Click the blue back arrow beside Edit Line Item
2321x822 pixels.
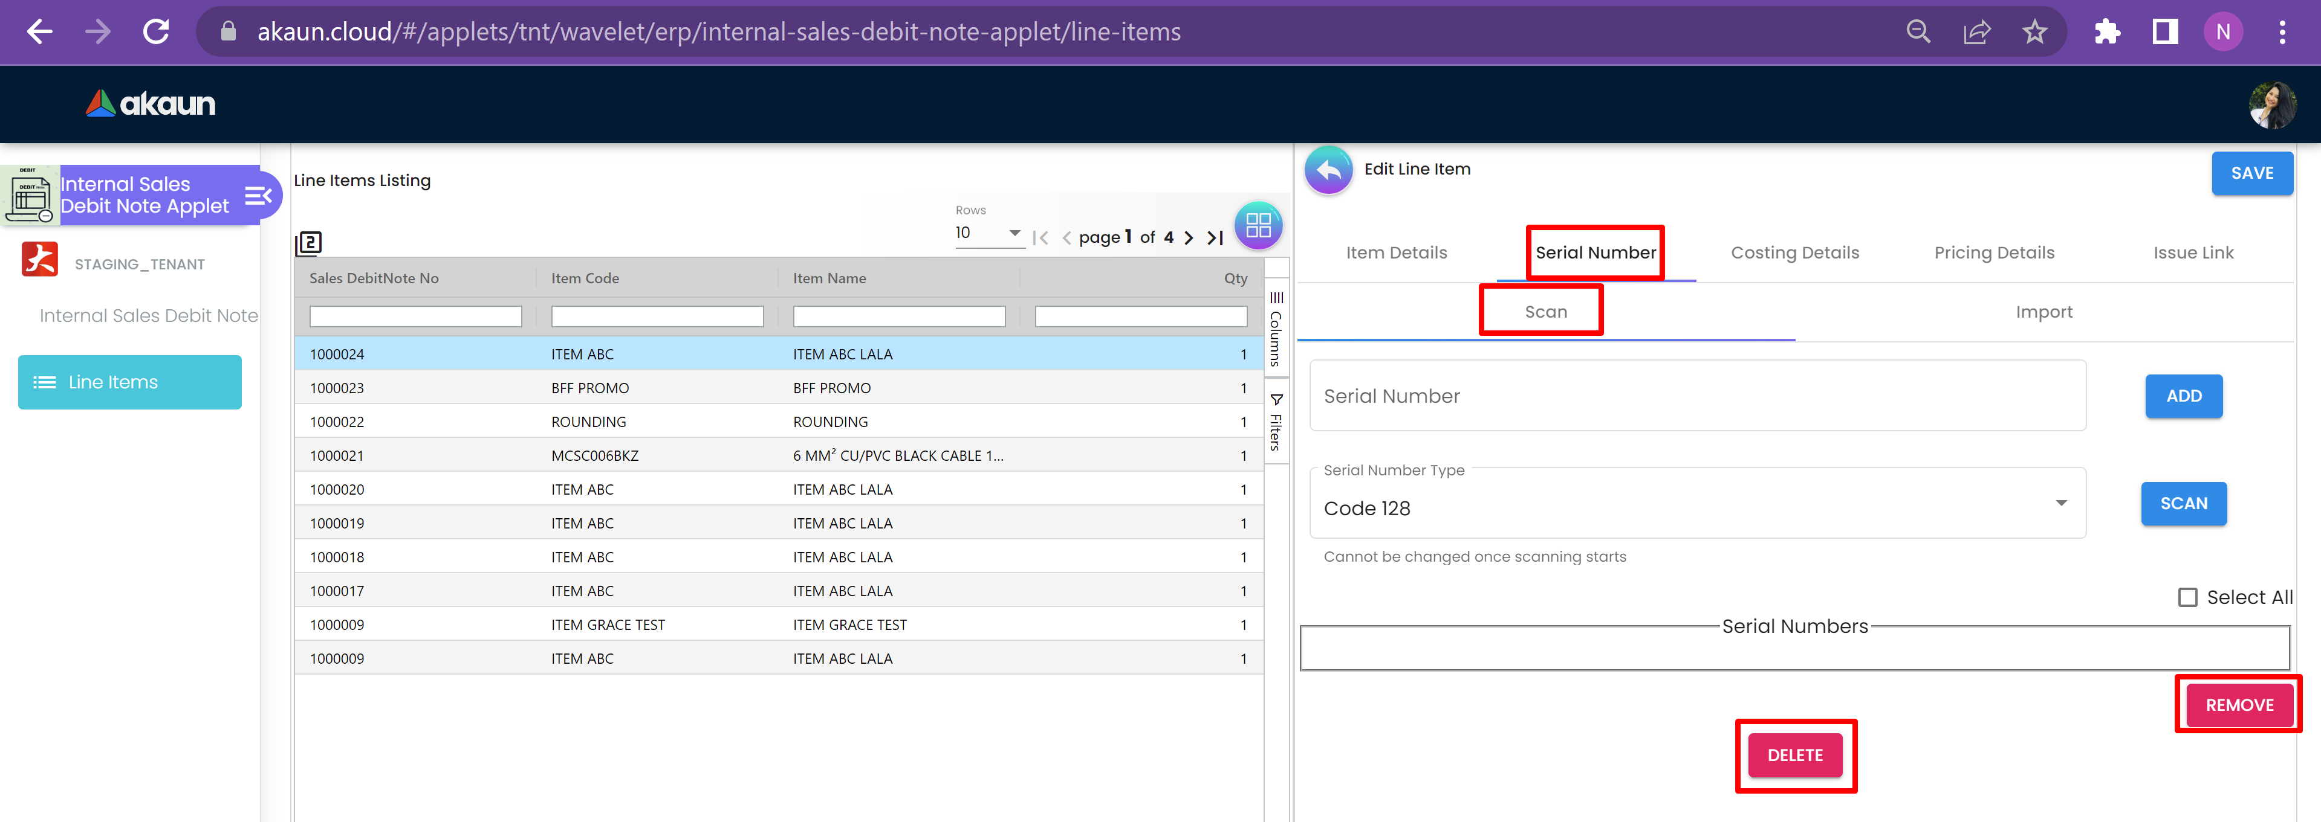pyautogui.click(x=1328, y=169)
